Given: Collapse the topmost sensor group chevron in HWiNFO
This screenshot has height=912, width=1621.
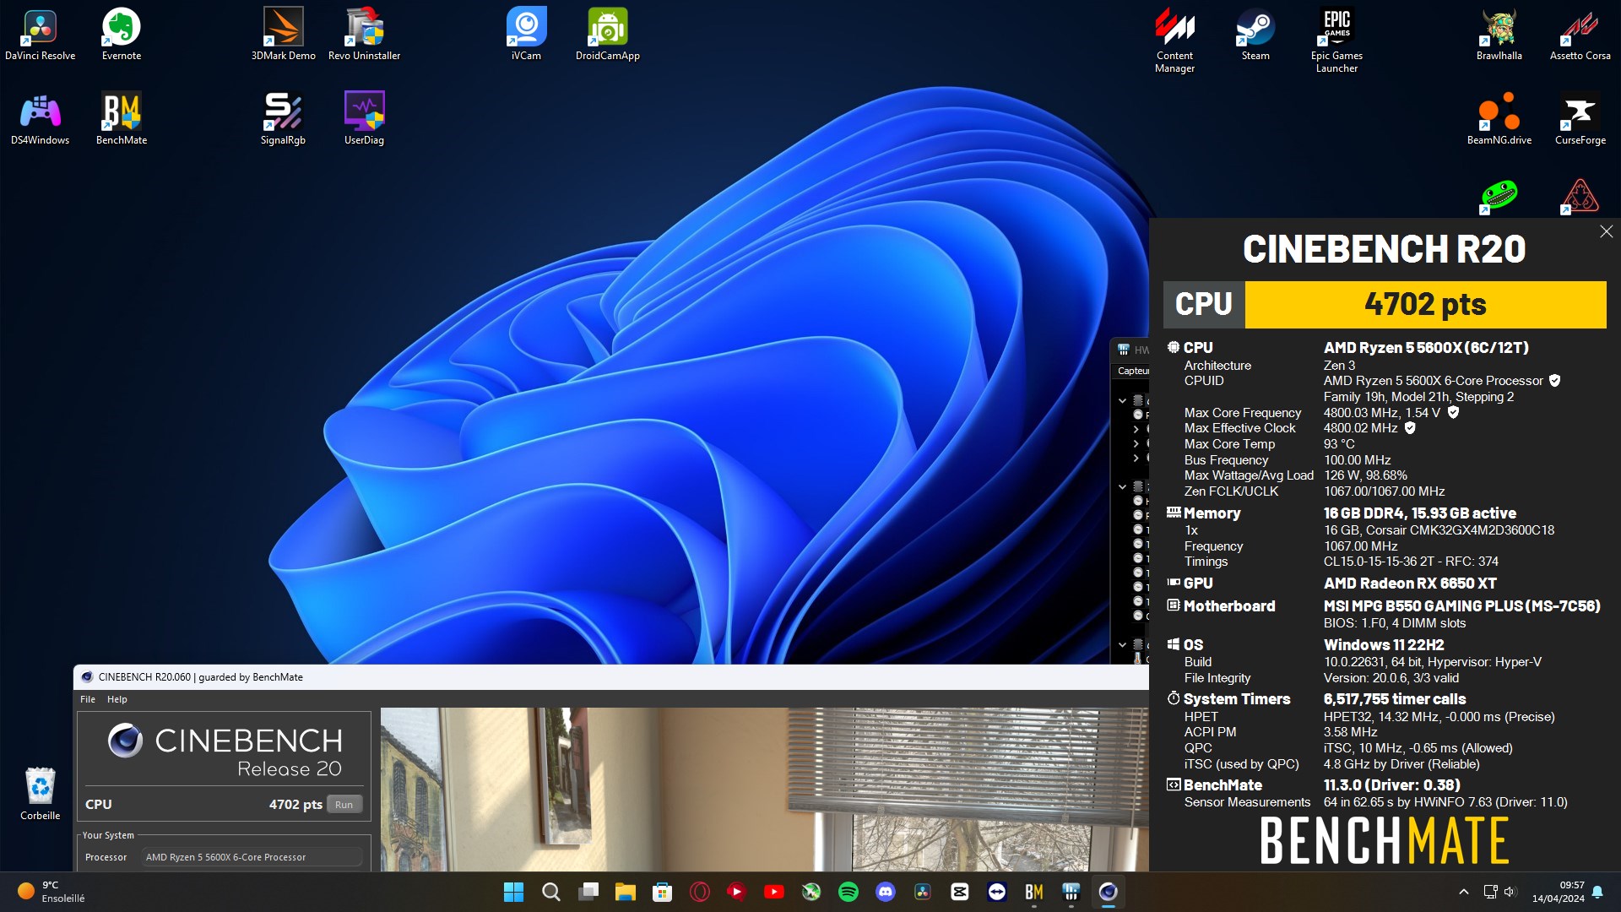Looking at the screenshot, I should [1122, 400].
